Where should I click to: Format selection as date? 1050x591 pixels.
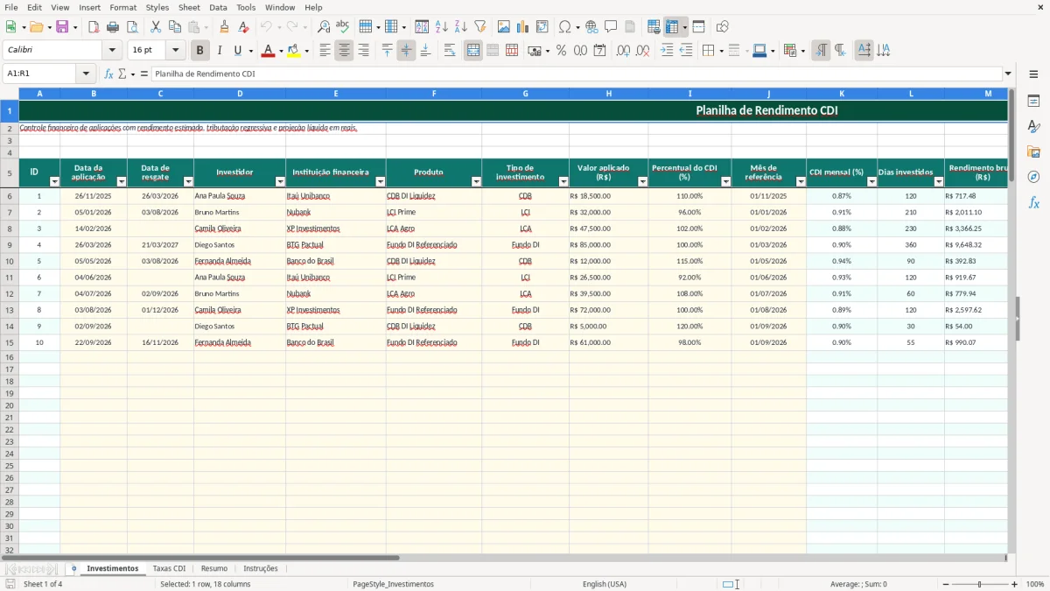tap(600, 51)
